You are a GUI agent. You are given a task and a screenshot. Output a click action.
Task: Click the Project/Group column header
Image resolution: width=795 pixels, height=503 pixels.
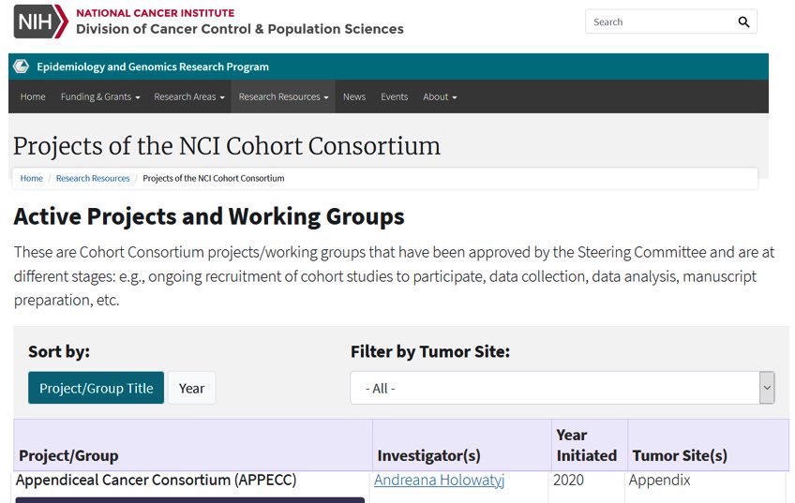[x=68, y=455]
